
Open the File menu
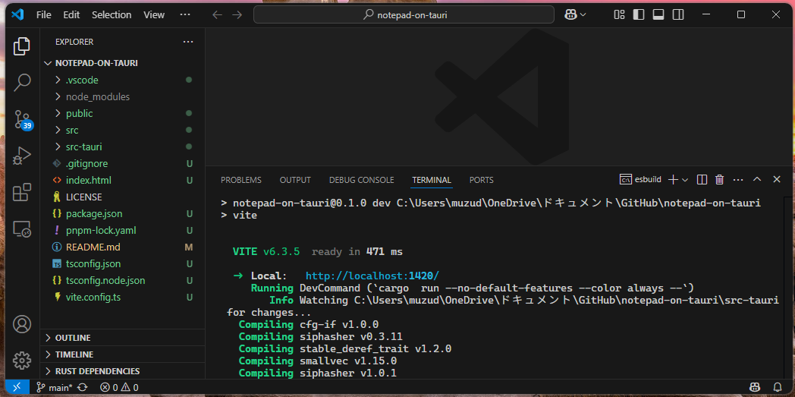[x=43, y=14]
